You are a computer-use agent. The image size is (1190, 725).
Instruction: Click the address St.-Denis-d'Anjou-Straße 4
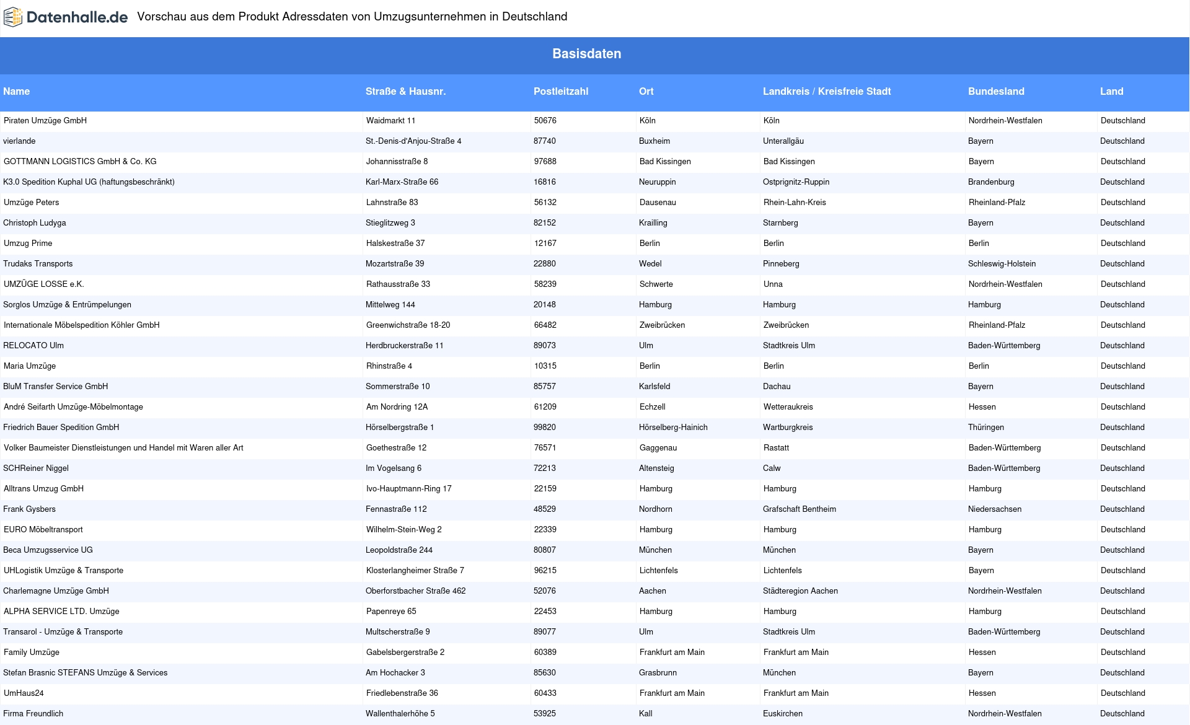click(413, 141)
